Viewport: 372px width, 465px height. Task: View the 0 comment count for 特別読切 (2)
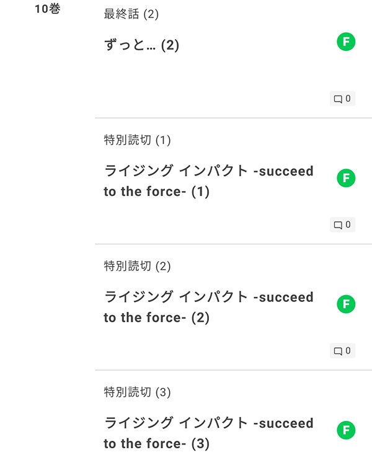pos(348,350)
